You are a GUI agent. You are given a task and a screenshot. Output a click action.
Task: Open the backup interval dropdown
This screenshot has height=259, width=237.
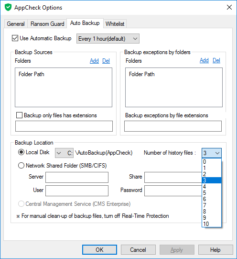pyautogui.click(x=108, y=39)
